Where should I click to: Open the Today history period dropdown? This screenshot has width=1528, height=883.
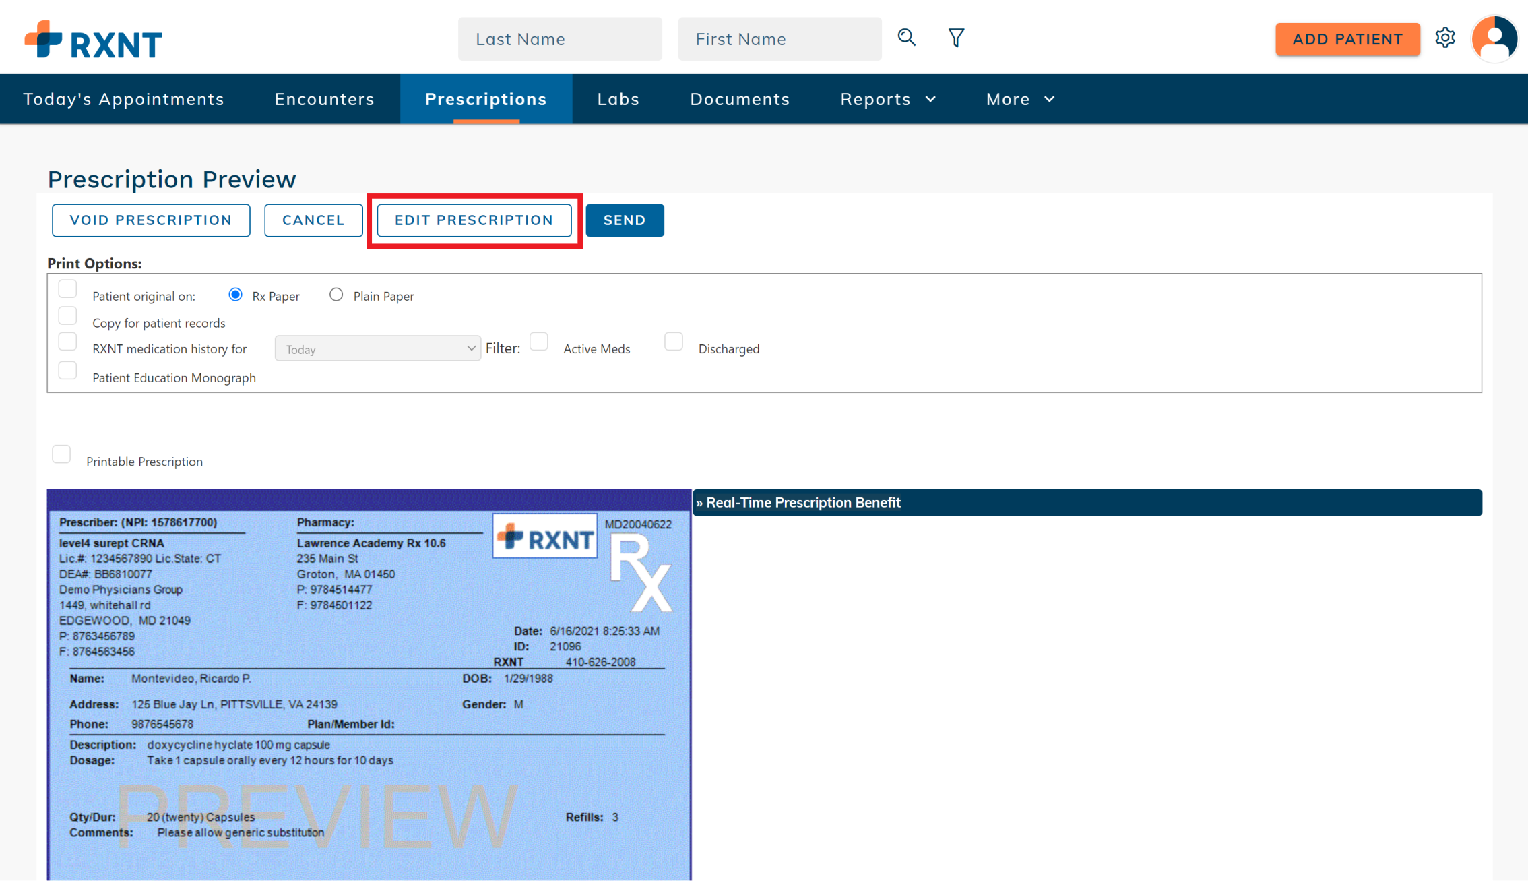tap(377, 348)
